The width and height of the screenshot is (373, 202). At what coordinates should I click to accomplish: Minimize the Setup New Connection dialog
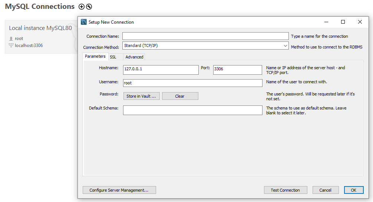click(x=326, y=22)
